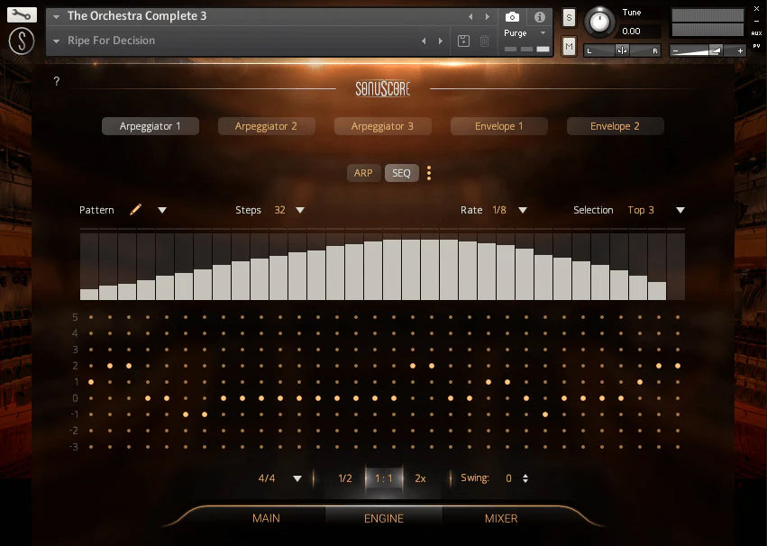The height and width of the screenshot is (546, 767).
Task: Open the Pattern preset dropdown arrow
Action: point(162,210)
